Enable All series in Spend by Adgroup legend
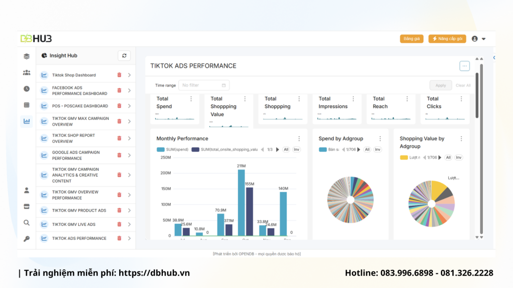The image size is (513, 288). [x=367, y=149]
